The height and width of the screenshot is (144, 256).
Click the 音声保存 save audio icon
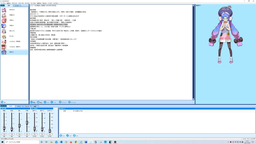point(60,102)
